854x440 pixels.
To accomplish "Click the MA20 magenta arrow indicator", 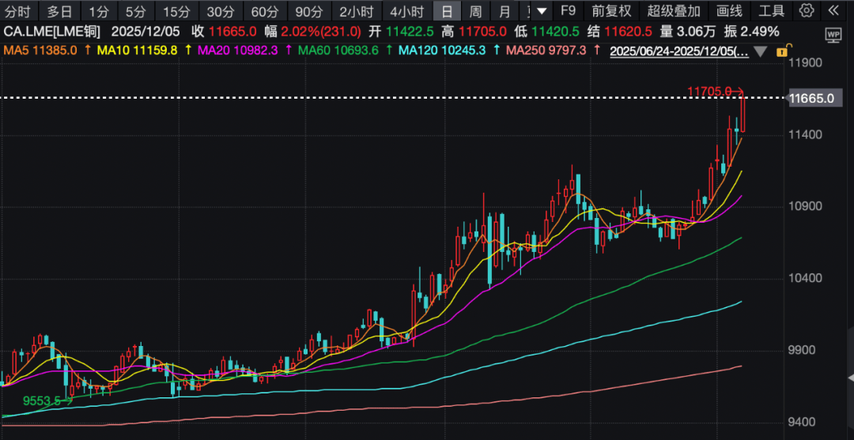I will [x=288, y=50].
